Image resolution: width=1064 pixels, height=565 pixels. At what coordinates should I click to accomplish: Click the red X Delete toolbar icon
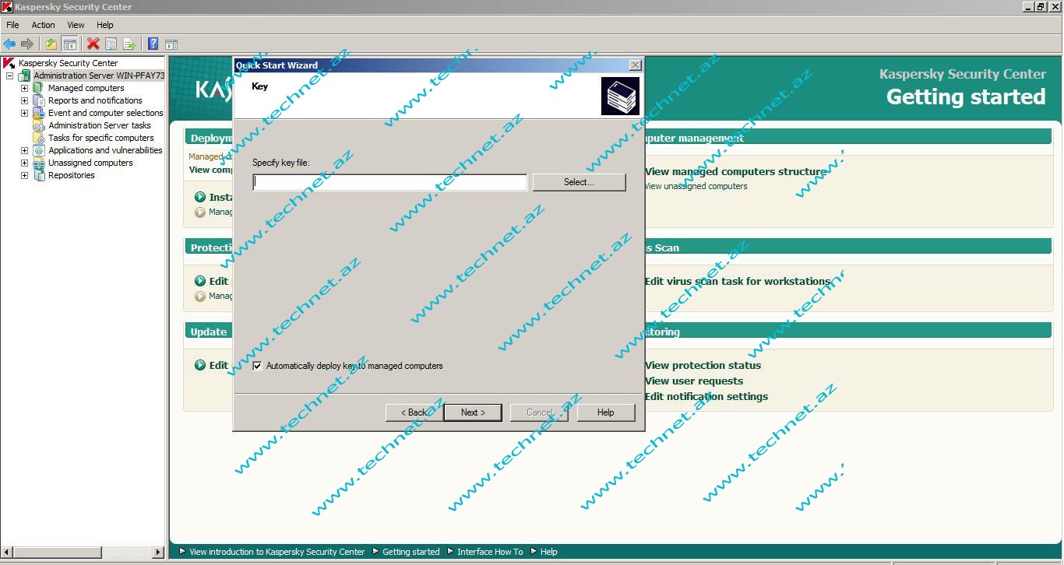pyautogui.click(x=93, y=44)
